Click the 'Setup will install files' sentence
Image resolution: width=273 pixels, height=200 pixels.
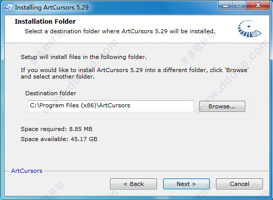click(84, 57)
